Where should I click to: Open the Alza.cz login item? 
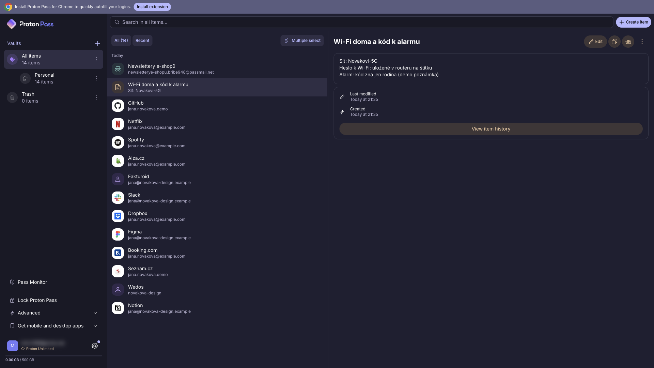(x=217, y=161)
